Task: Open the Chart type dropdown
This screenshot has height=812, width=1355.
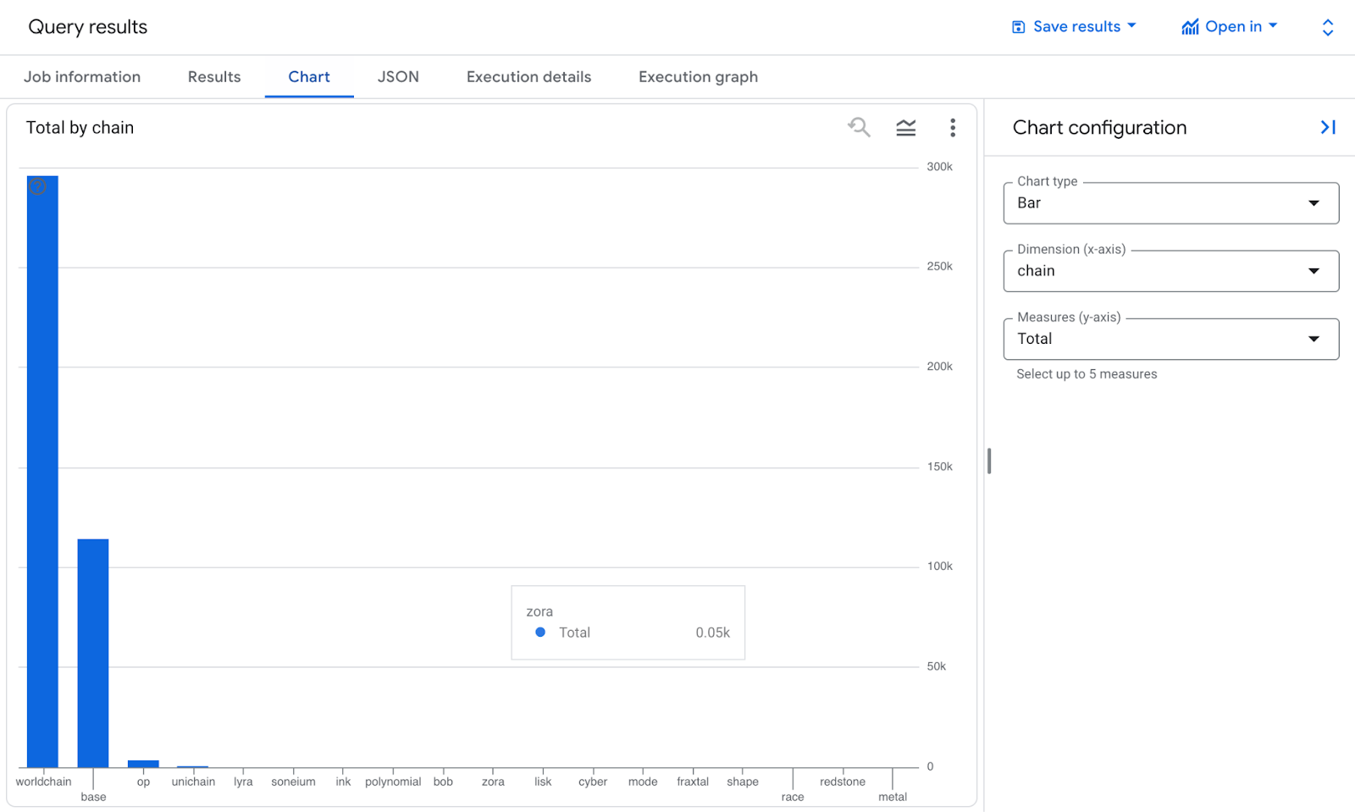Action: tap(1171, 203)
